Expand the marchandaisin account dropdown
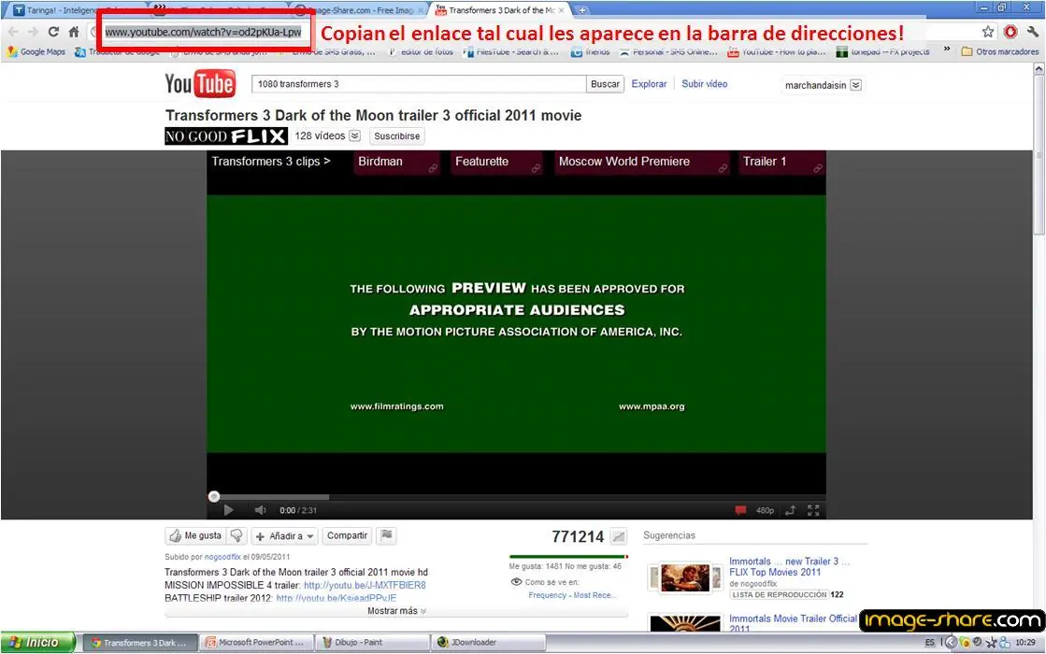Viewport: 1046px width, 654px height. (856, 85)
